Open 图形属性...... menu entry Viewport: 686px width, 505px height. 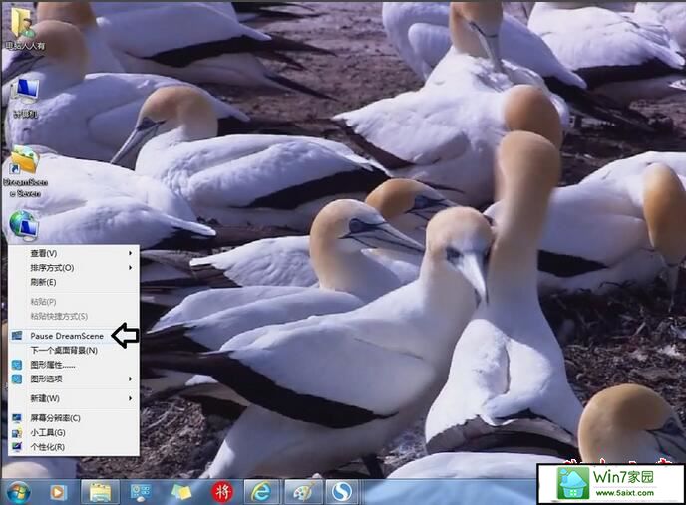(x=74, y=365)
